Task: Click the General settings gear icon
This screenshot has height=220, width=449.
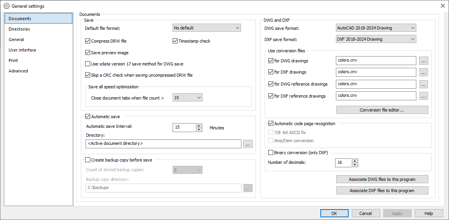Action: (7, 6)
